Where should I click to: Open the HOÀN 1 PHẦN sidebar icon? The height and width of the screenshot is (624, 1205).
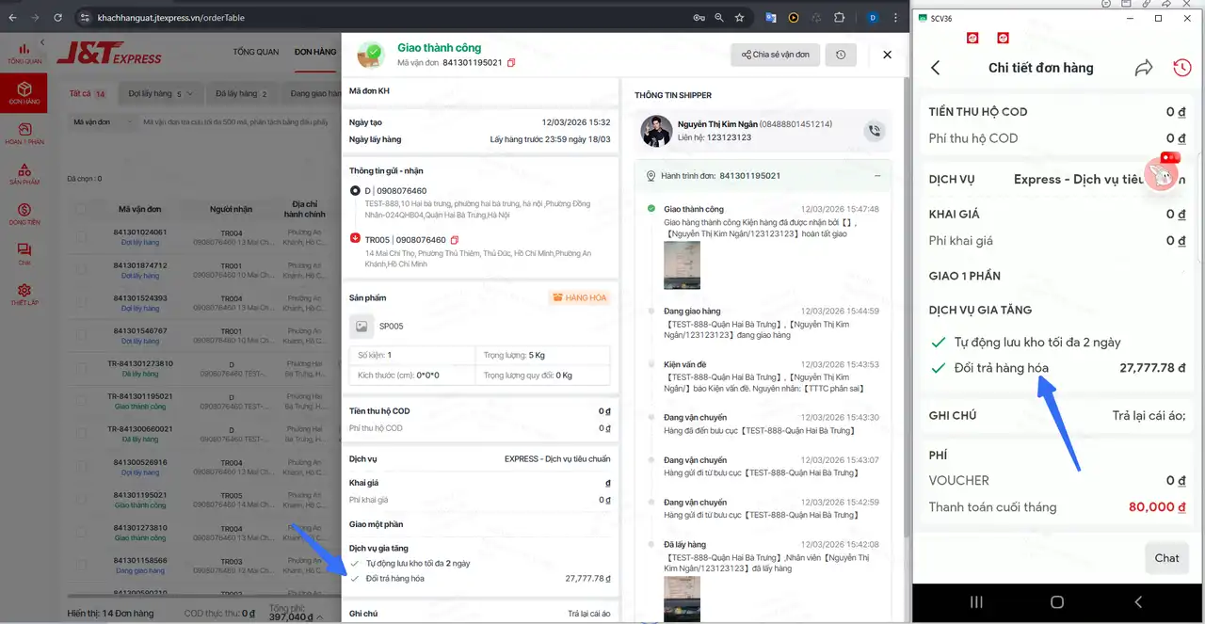[x=24, y=134]
